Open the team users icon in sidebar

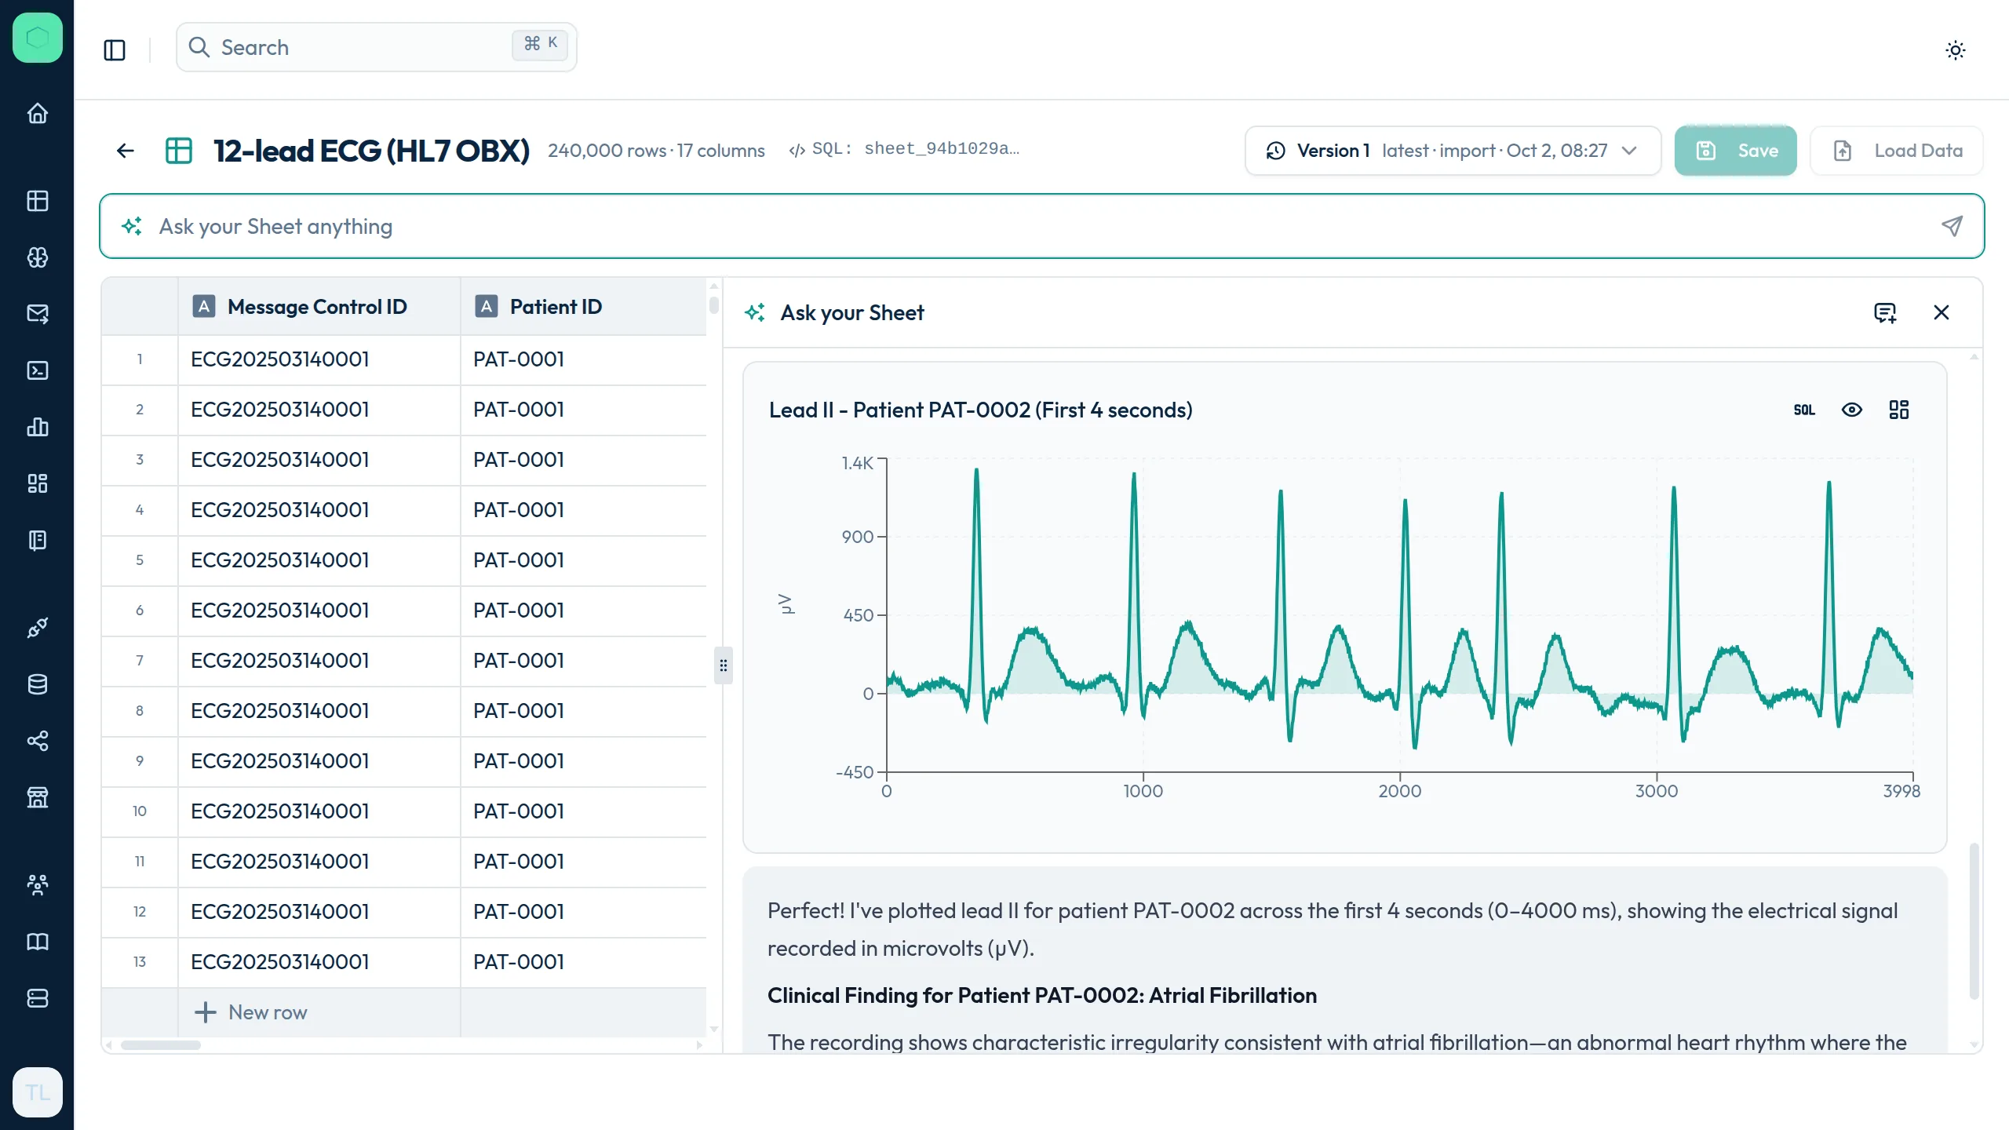[x=37, y=885]
